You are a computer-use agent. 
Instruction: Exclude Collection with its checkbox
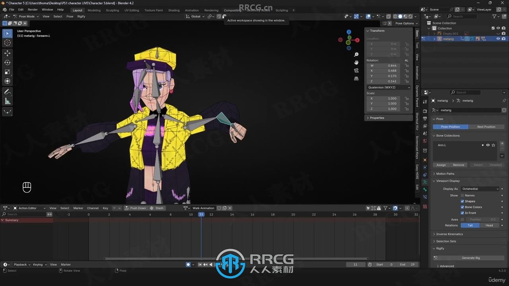pyautogui.click(x=493, y=28)
